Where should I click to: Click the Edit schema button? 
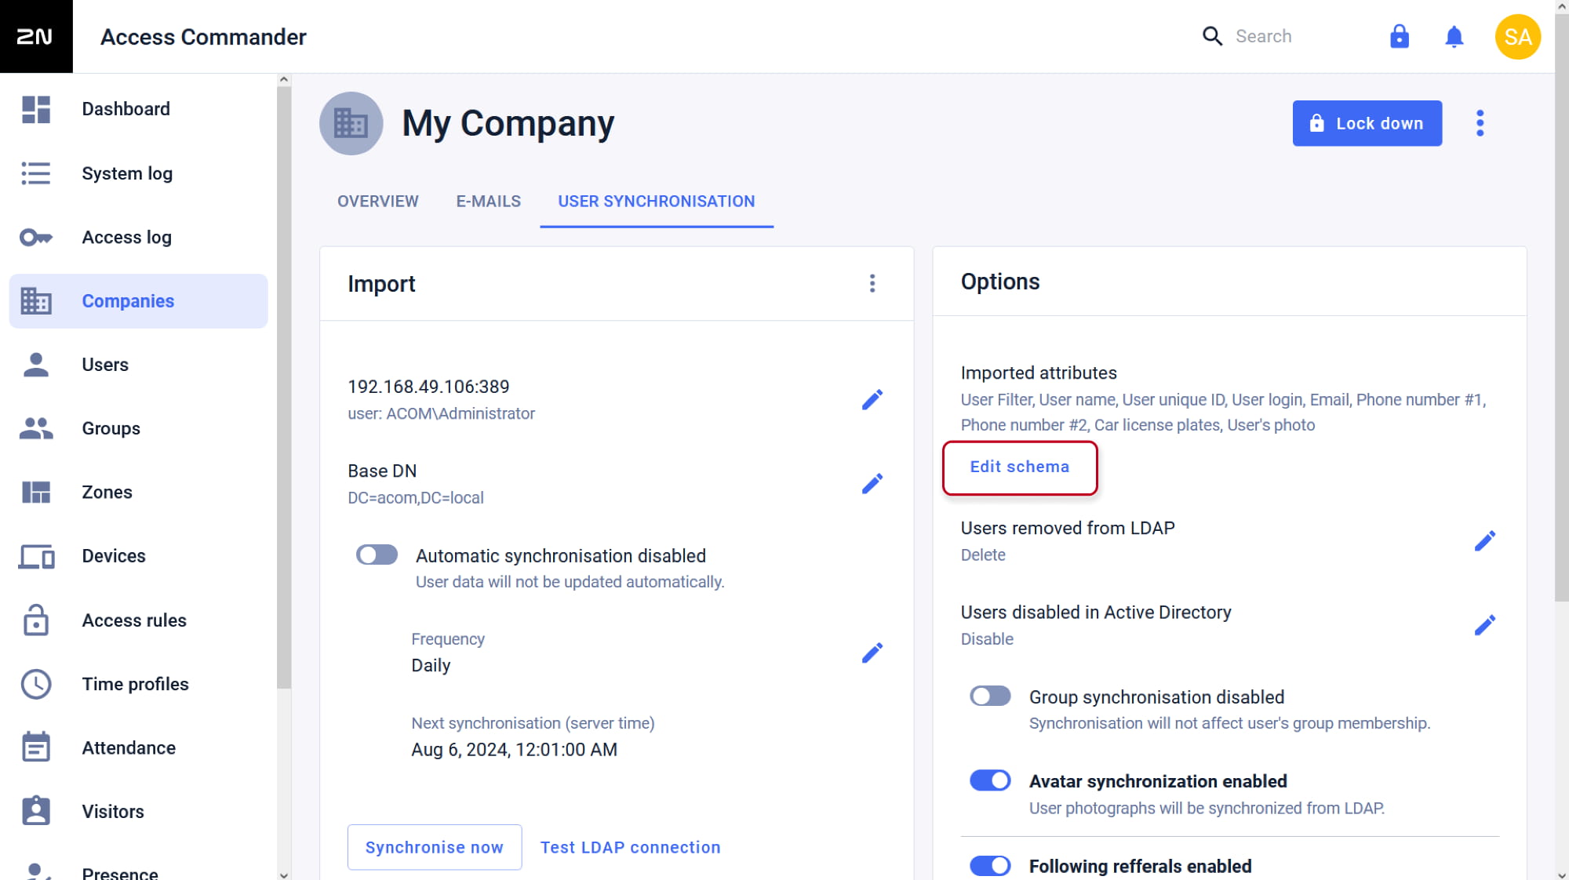tap(1020, 467)
